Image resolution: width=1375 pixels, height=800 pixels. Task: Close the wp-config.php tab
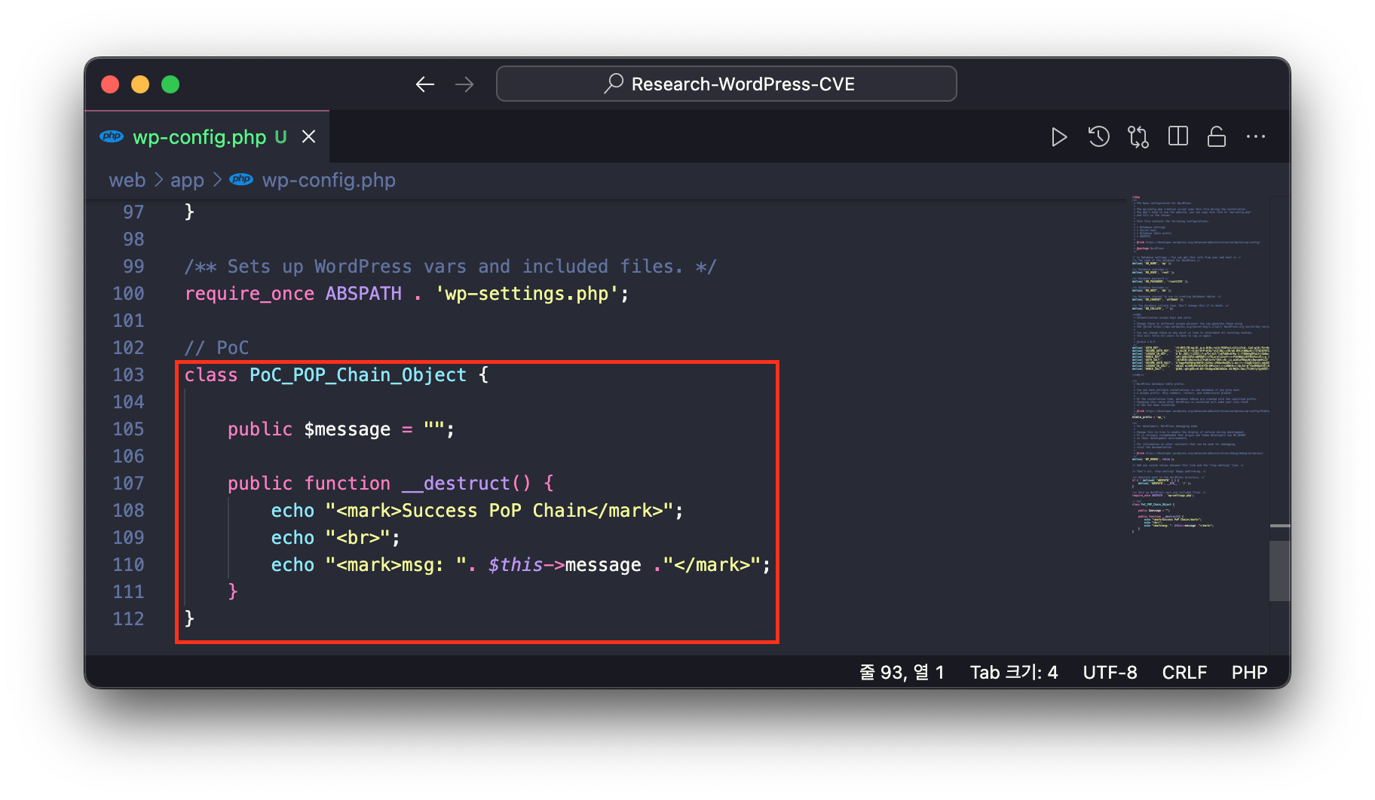(x=309, y=137)
